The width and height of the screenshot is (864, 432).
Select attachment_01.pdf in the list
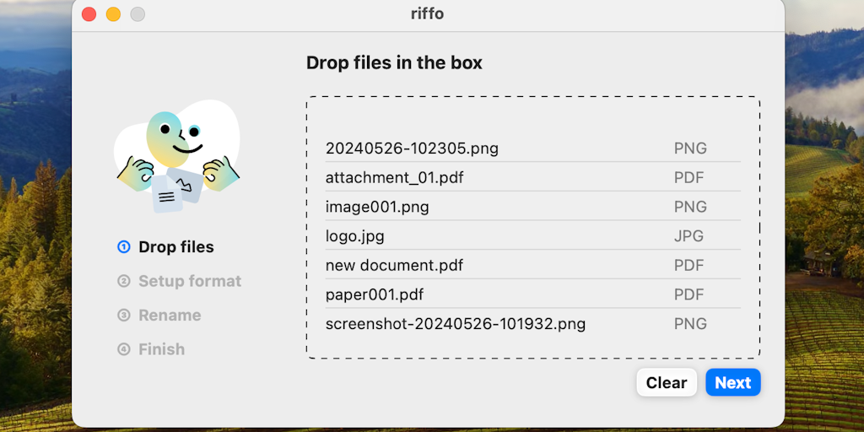click(x=394, y=178)
